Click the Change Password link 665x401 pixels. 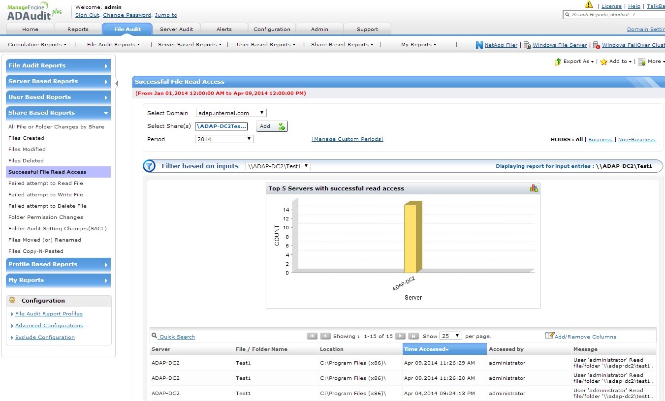127,15
